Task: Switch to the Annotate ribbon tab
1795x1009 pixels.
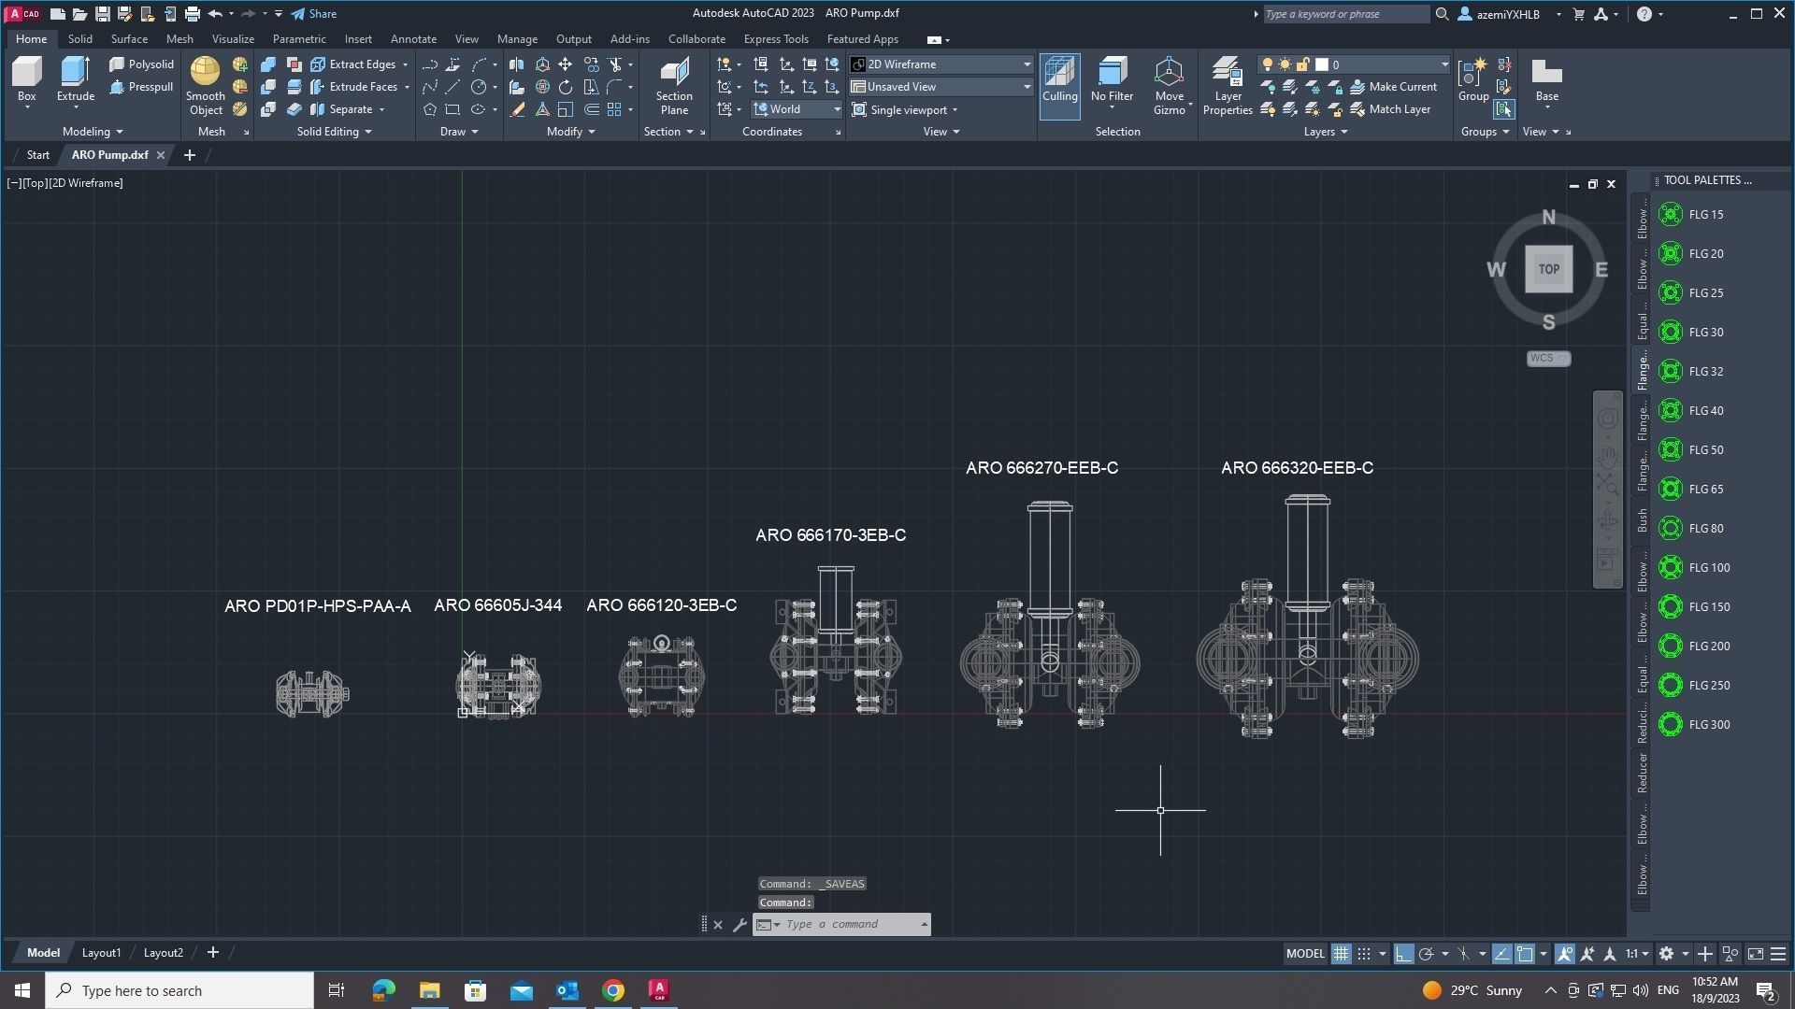Action: 413,39
